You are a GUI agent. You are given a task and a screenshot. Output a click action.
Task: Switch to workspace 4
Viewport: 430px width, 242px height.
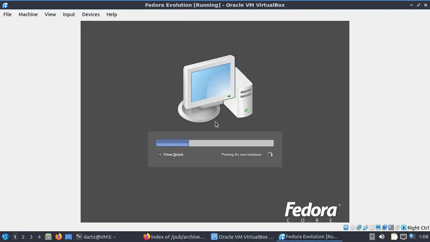click(39, 237)
